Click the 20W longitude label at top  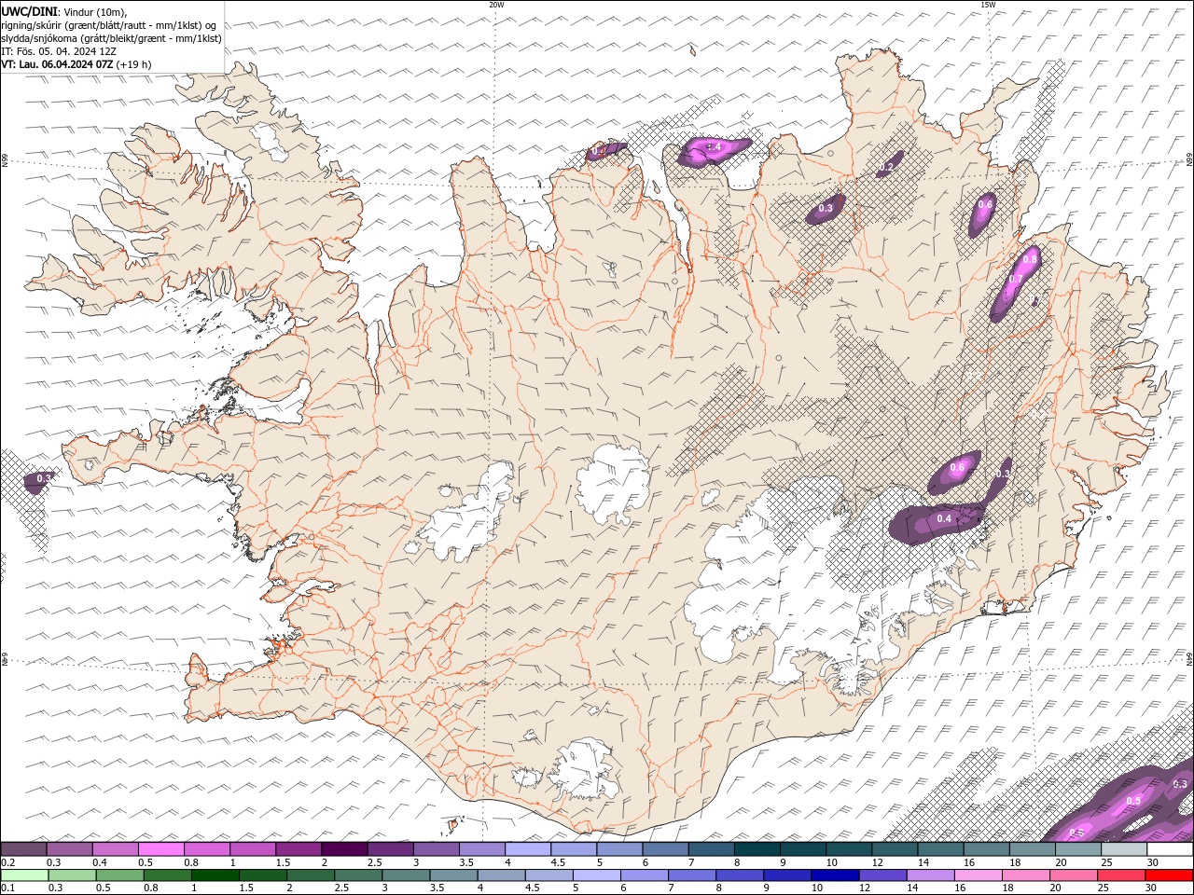point(497,5)
